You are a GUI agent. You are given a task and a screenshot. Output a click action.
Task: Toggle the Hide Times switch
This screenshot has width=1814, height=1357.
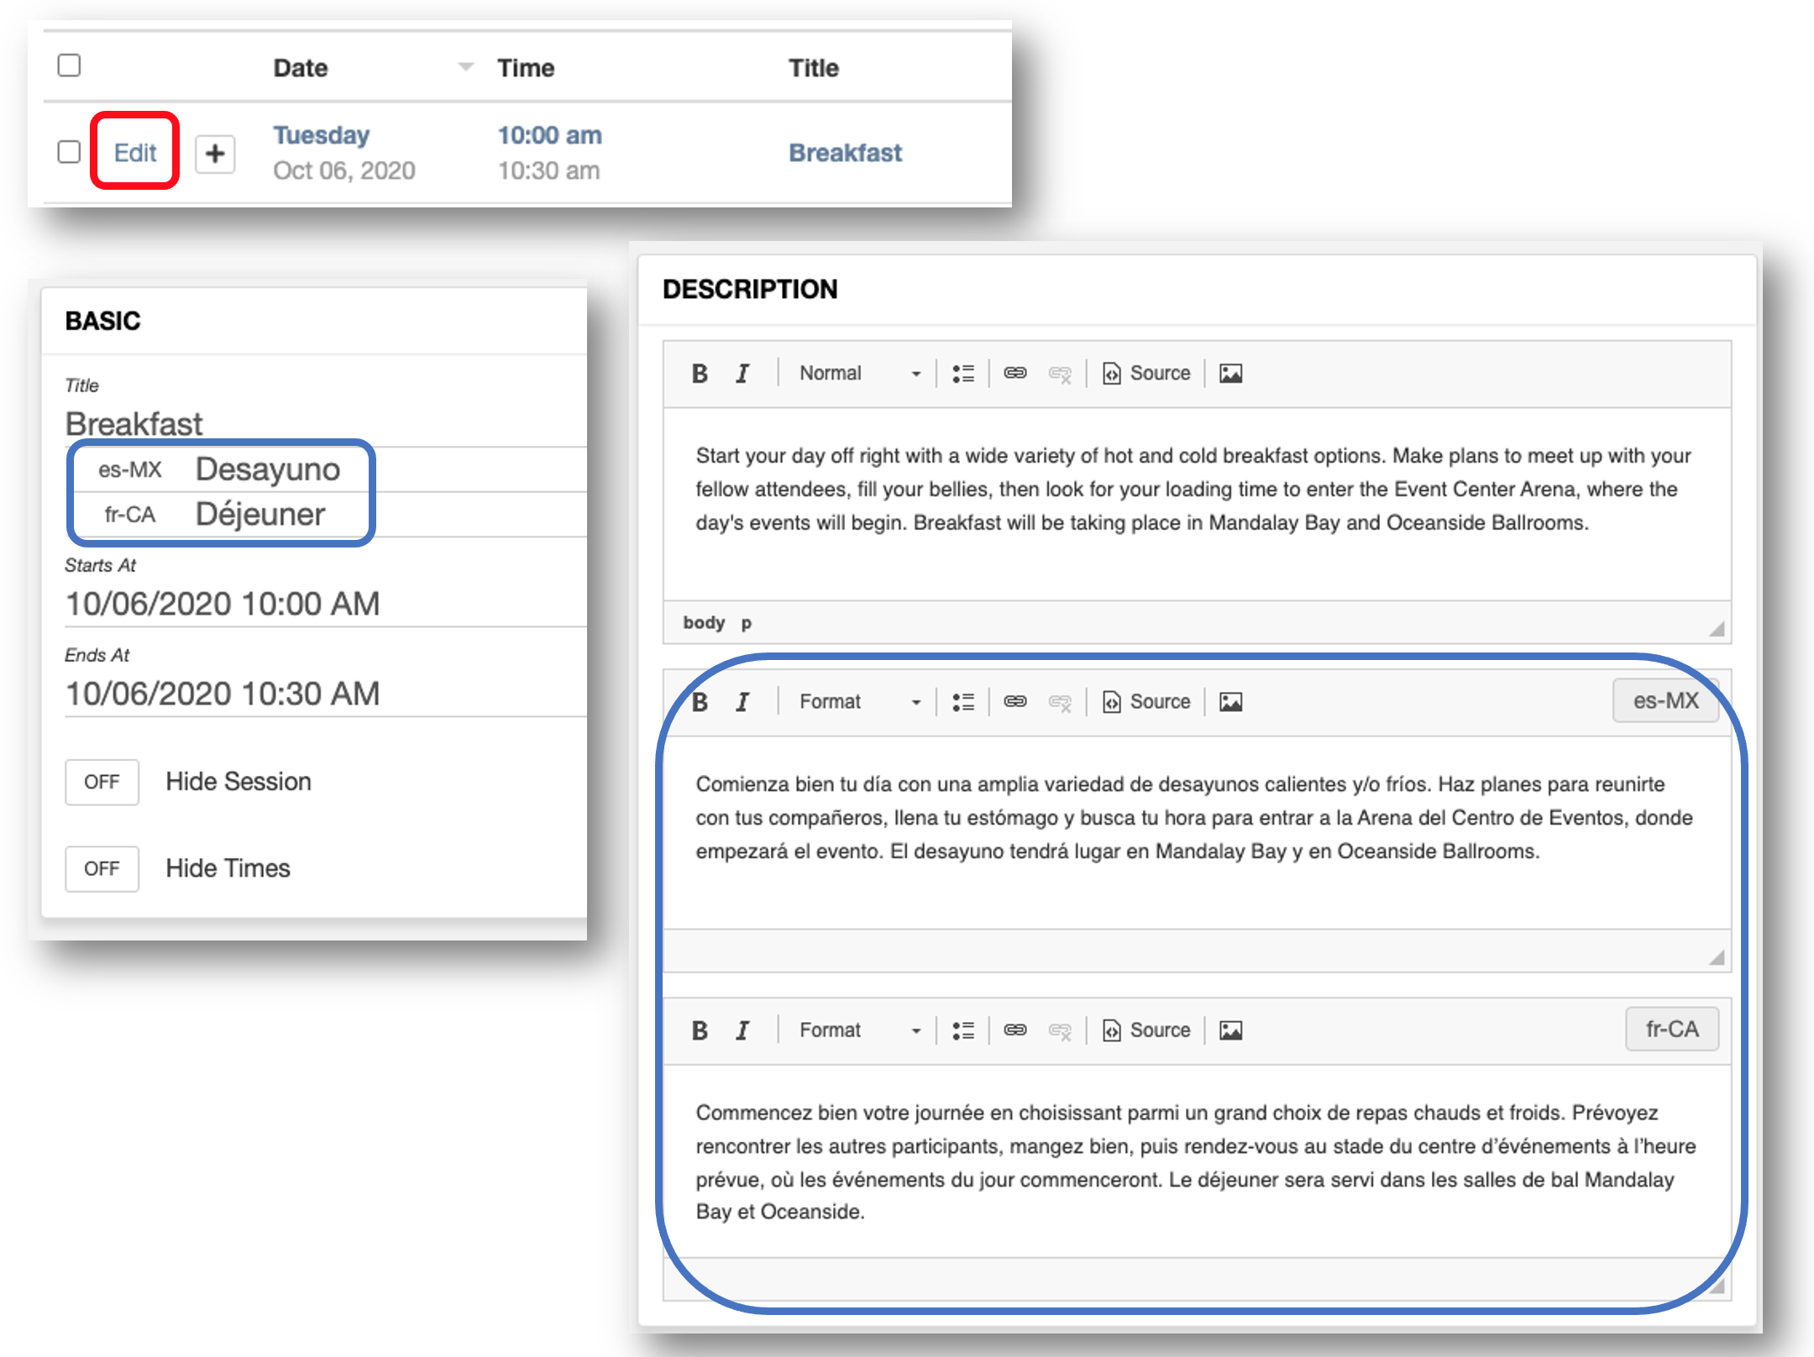tap(102, 868)
